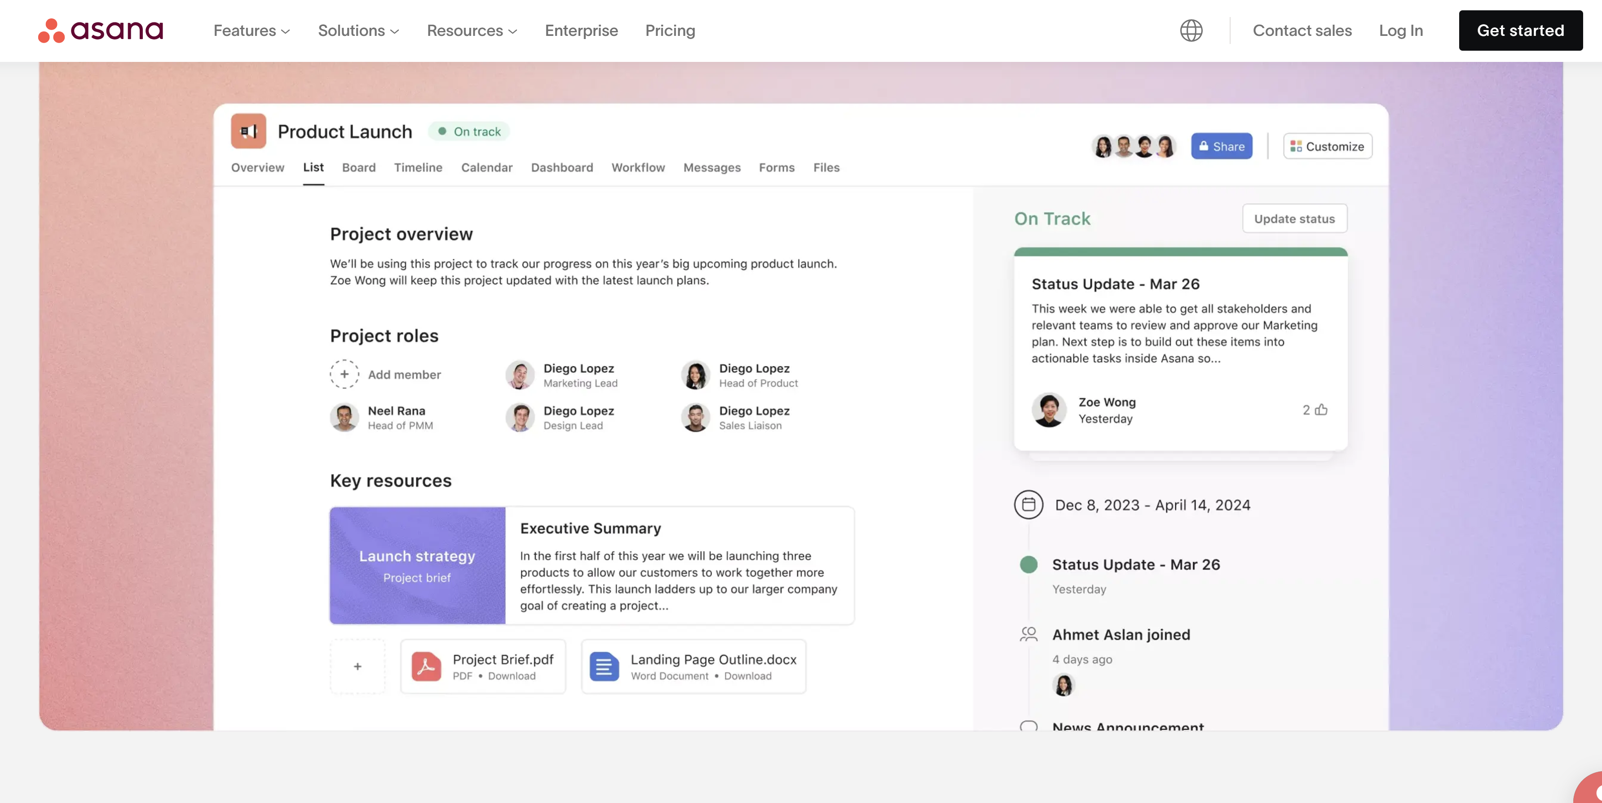The width and height of the screenshot is (1602, 803).
Task: Click the On track status pill
Action: [469, 131]
